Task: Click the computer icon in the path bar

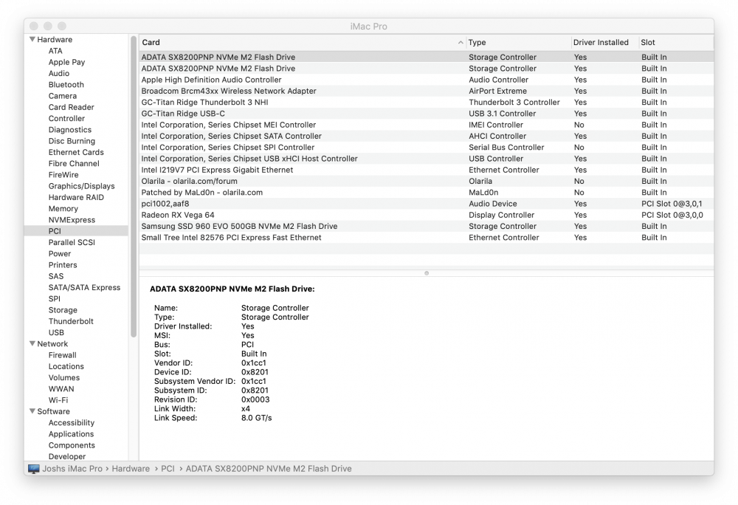Action: (x=34, y=469)
